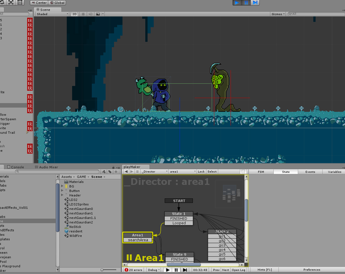The image size is (345, 274).
Task: Toggle scene effects image icon
Action: click(x=98, y=14)
